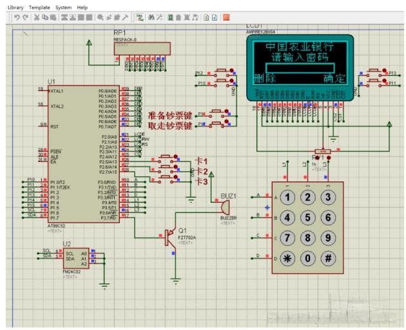Screen dimensions: 406x330
Task: Select the AT89C52 microcontroller U1 body
Action: tap(83, 154)
